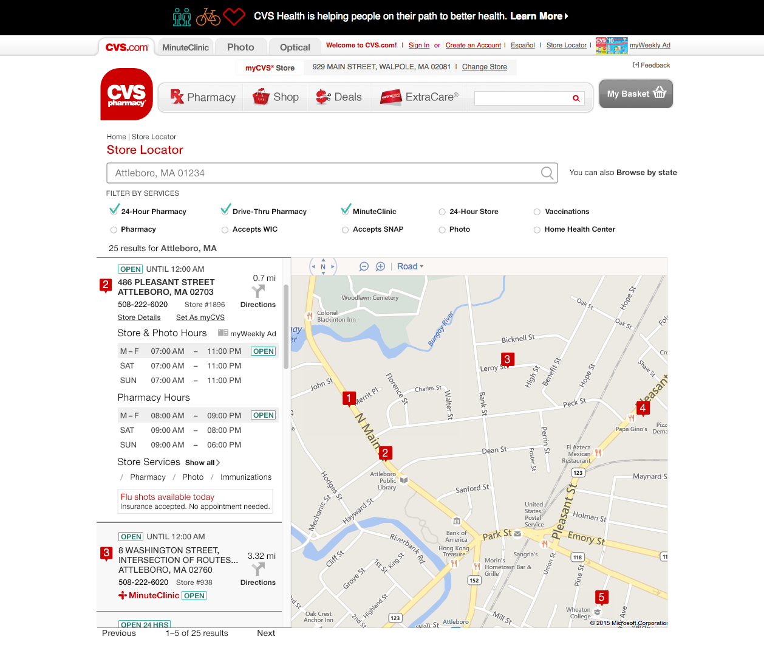
Task: Uncheck the Drive-Thru Pharmacy filter
Action: (x=225, y=210)
